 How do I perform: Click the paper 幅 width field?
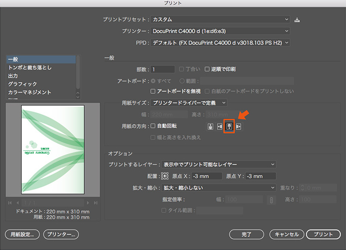(x=169, y=115)
